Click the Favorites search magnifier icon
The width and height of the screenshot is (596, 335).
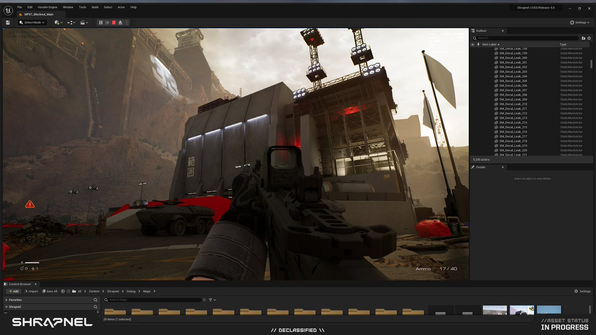click(x=95, y=300)
